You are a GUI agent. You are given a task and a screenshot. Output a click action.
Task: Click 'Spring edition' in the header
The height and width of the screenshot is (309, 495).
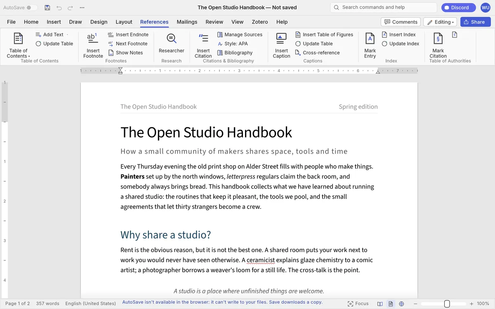(x=358, y=107)
